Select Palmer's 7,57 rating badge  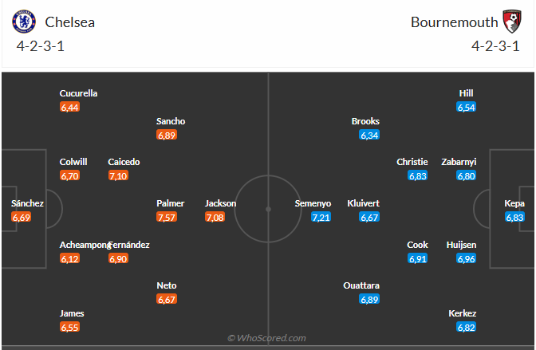click(167, 217)
